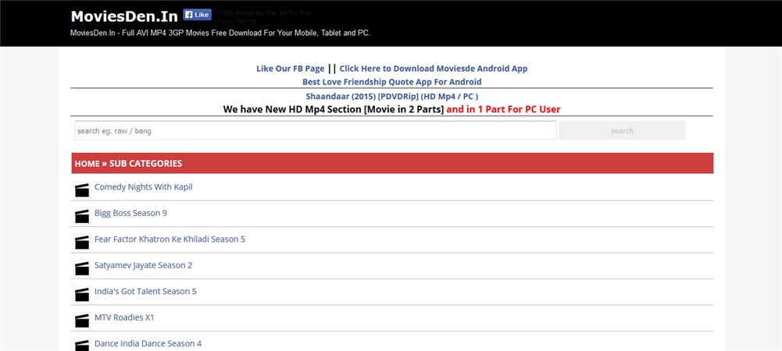This screenshot has width=782, height=351.
Task: Open Comedy Nights With Kapil category
Action: tap(143, 187)
